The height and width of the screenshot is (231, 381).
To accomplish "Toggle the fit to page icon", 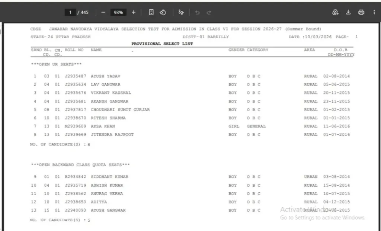I will 151,12.
